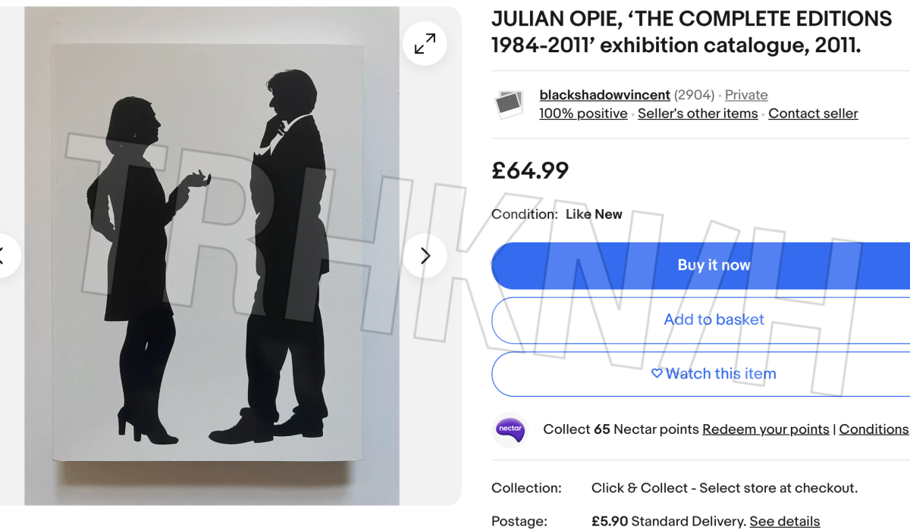Click the seller feedback count 2904
Image resolution: width=910 pixels, height=530 pixels.
694,95
